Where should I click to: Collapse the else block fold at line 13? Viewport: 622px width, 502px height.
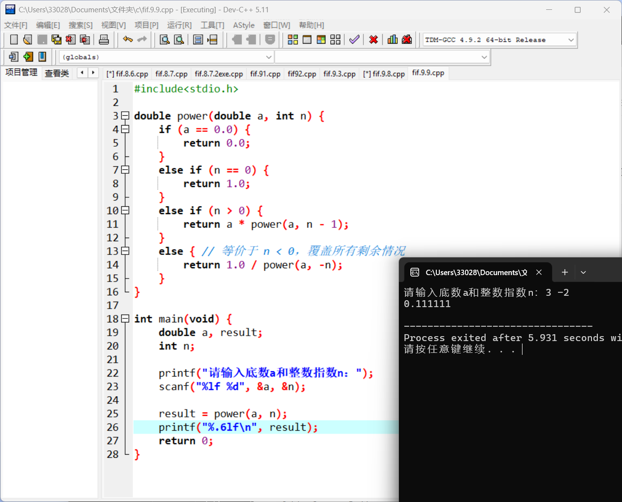tap(125, 251)
